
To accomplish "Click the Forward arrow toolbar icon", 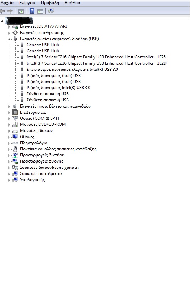I will tap(10, 11).
